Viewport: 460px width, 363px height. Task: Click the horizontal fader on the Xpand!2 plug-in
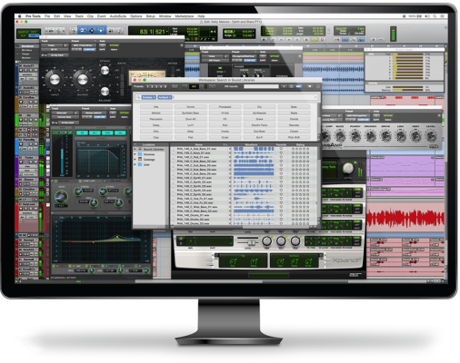251,242
